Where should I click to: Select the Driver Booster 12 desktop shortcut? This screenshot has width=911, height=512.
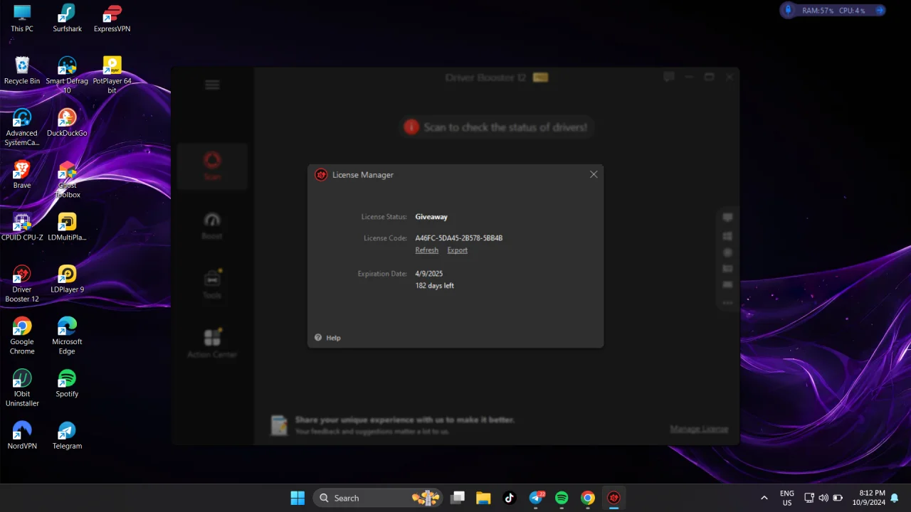click(22, 284)
